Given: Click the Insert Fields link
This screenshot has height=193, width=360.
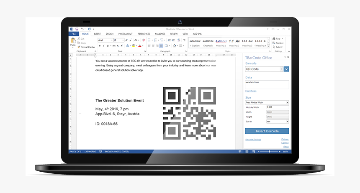Looking at the screenshot, I should pos(251,91).
